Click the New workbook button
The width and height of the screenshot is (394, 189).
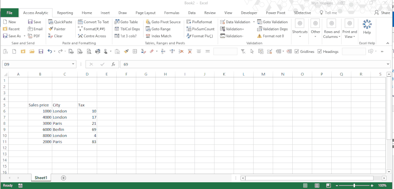(x=9, y=22)
